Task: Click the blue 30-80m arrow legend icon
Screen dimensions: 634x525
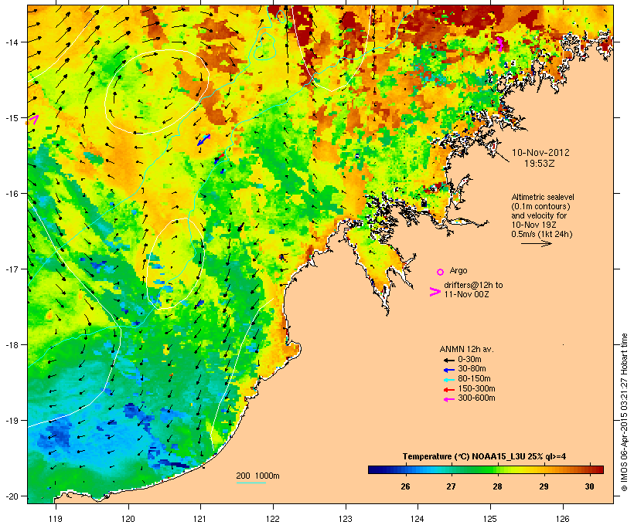Action: [448, 370]
